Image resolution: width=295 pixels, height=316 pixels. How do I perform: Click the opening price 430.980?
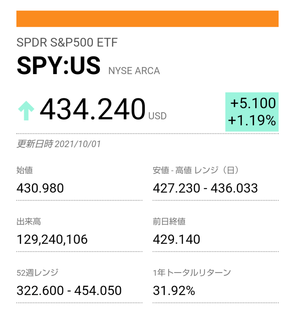pos(40,188)
